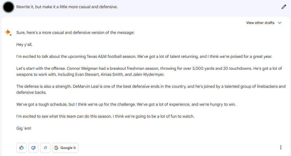This screenshot has width=291, height=156.
Task: Regenerate the response with the refresh icon
Action: point(45,148)
